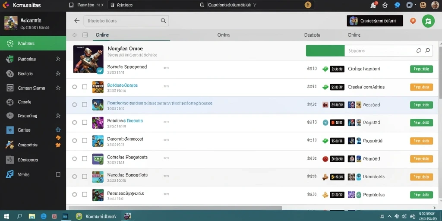Click the blue house icon beside Cartes
The height and width of the screenshot is (221, 442).
58,129
